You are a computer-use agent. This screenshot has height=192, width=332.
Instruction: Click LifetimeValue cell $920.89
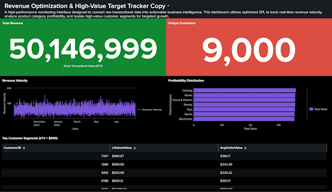(118, 173)
